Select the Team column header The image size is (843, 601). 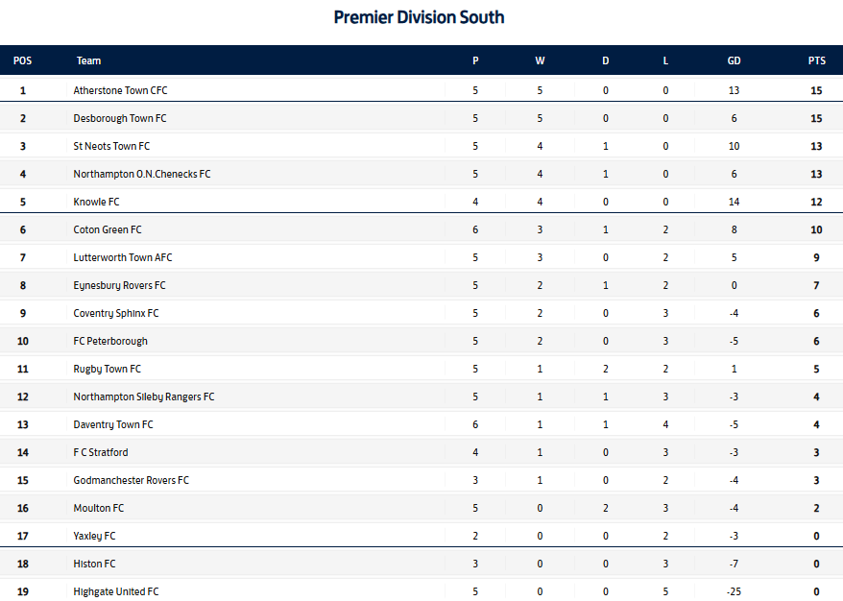(x=88, y=60)
